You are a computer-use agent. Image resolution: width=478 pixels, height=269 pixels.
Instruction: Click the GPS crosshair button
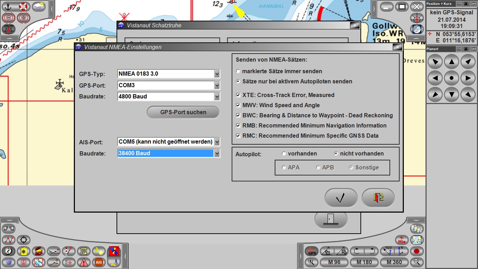click(x=311, y=251)
